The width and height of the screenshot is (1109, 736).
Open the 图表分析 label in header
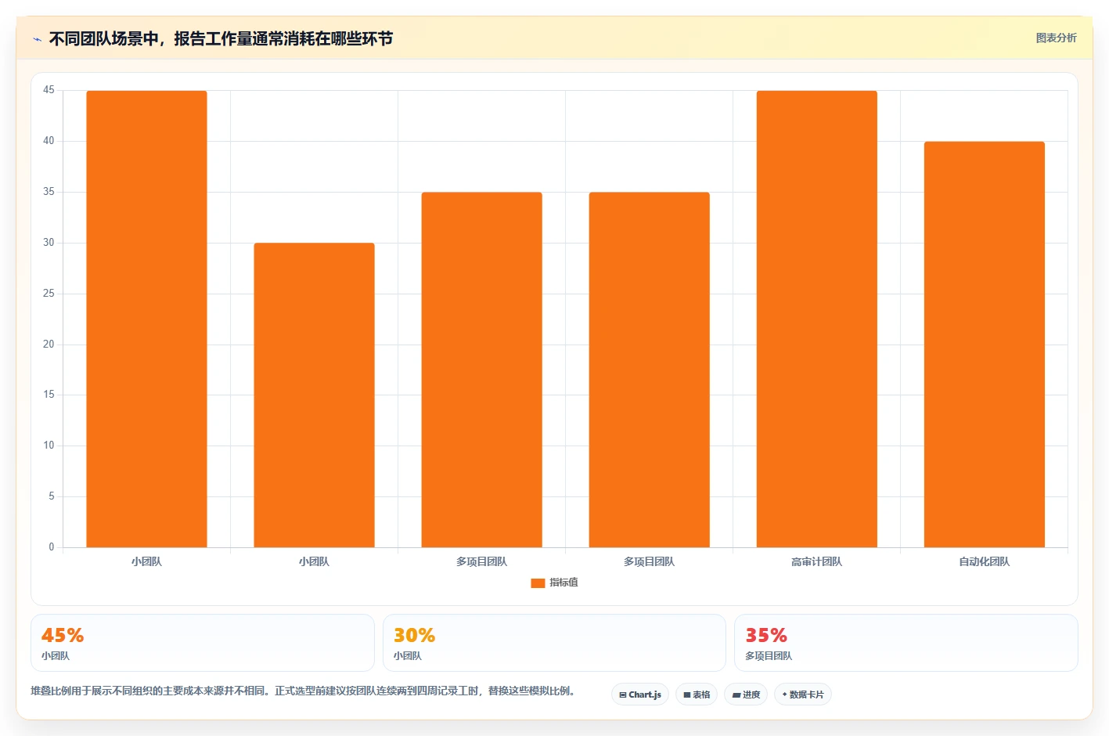(1056, 38)
